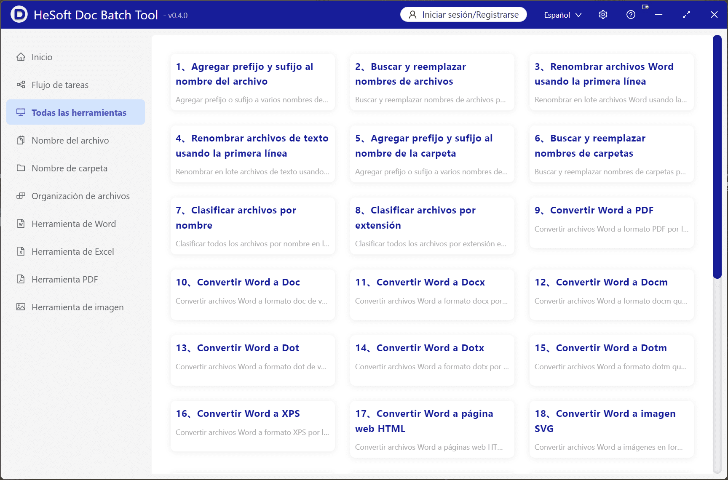Click description 'Convertir archivos Word a formato dotx por ...'
This screenshot has width=728, height=480.
(x=432, y=367)
